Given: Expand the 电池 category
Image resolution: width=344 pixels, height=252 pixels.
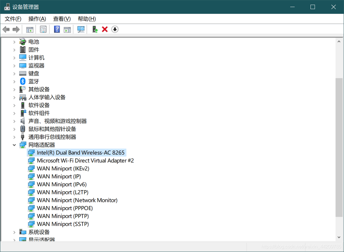Looking at the screenshot, I should pos(14,42).
